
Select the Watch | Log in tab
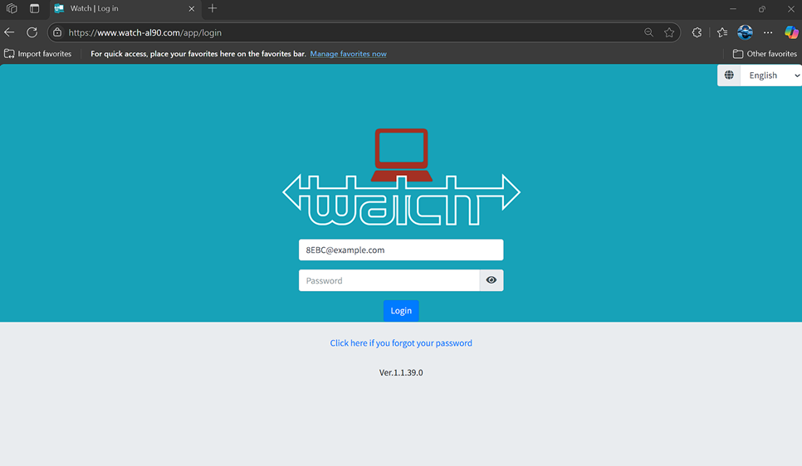(x=116, y=8)
